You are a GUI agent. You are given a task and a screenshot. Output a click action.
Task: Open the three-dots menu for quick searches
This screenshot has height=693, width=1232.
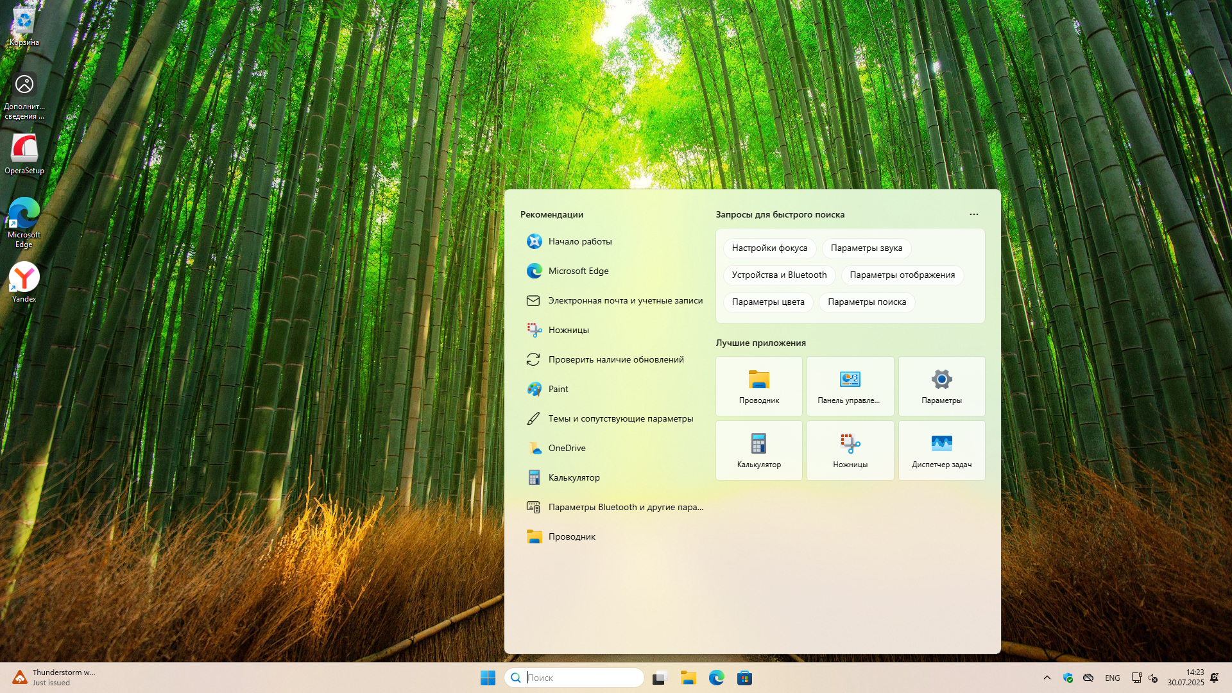973,214
